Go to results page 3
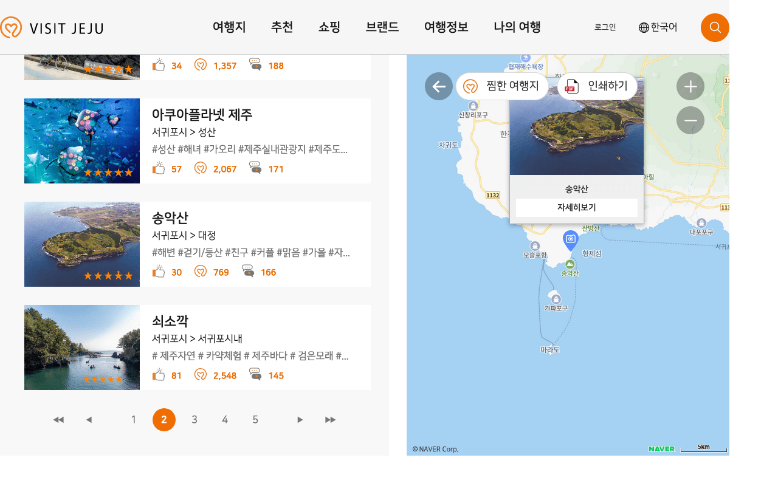This screenshot has height=486, width=778. pyautogui.click(x=194, y=420)
